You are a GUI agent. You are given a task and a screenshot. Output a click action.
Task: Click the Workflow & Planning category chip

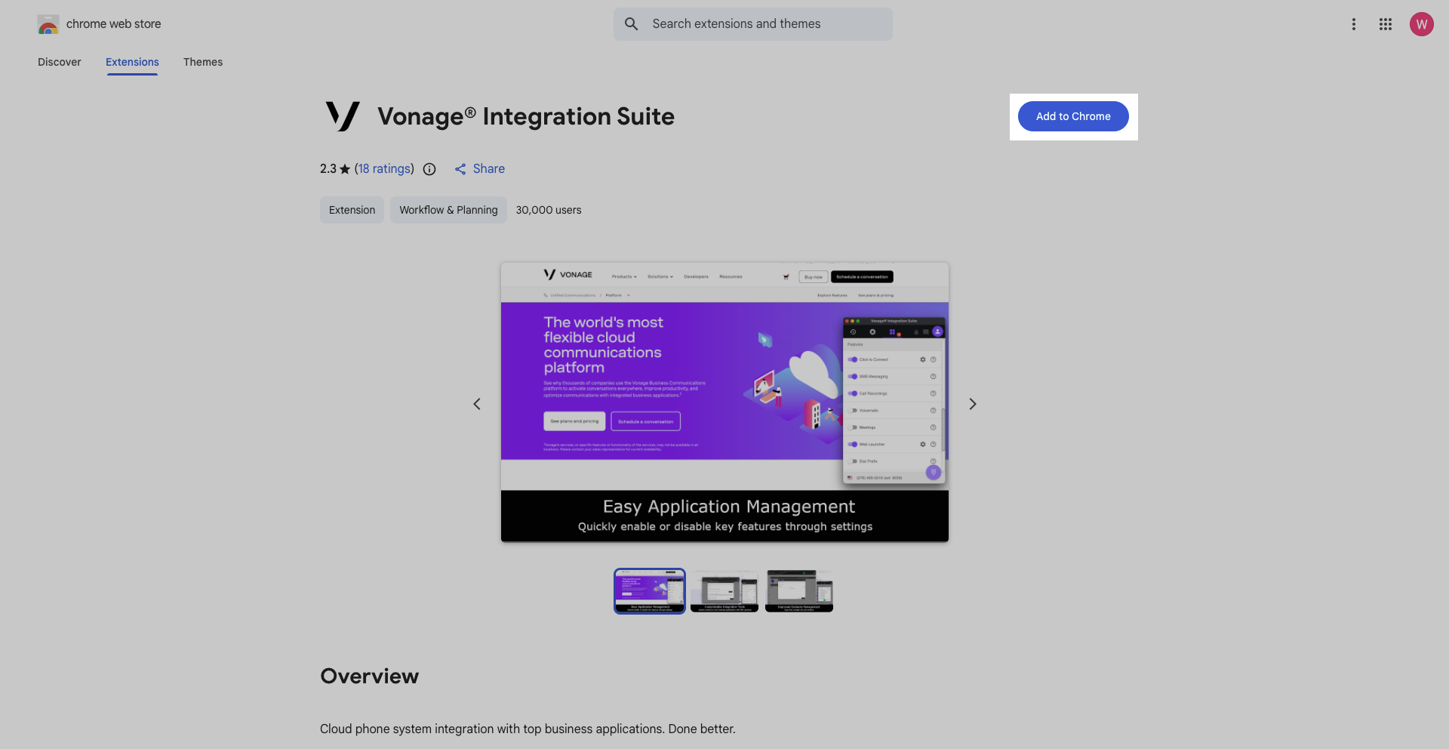448,210
